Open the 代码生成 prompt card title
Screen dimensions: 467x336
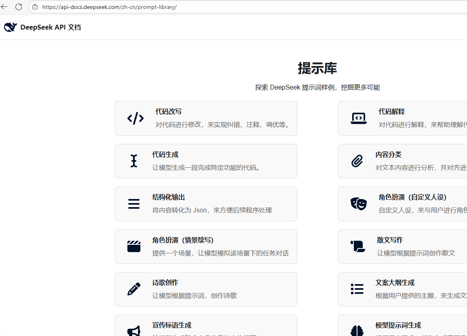165,154
